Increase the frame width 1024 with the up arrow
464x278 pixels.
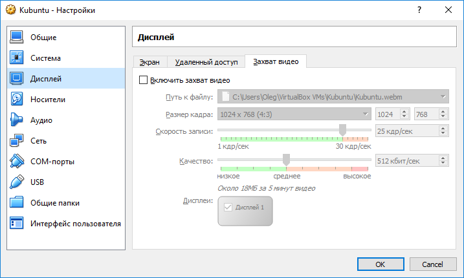[404, 111]
